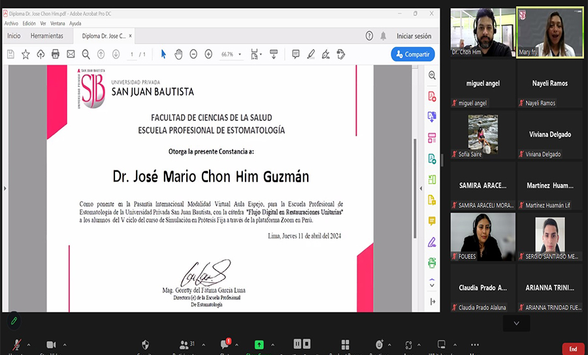588x355 pixels.
Task: Zoom out with the minus icon
Action: point(193,54)
